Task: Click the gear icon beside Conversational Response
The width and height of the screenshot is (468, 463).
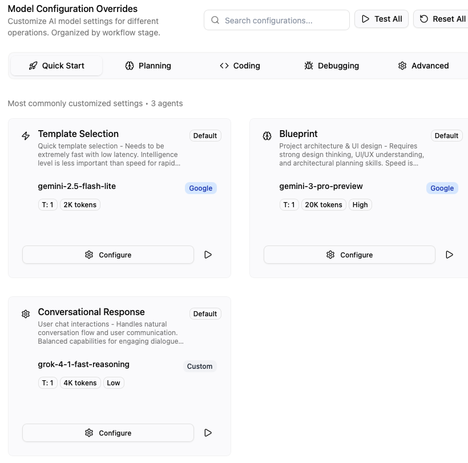Action: (26, 314)
